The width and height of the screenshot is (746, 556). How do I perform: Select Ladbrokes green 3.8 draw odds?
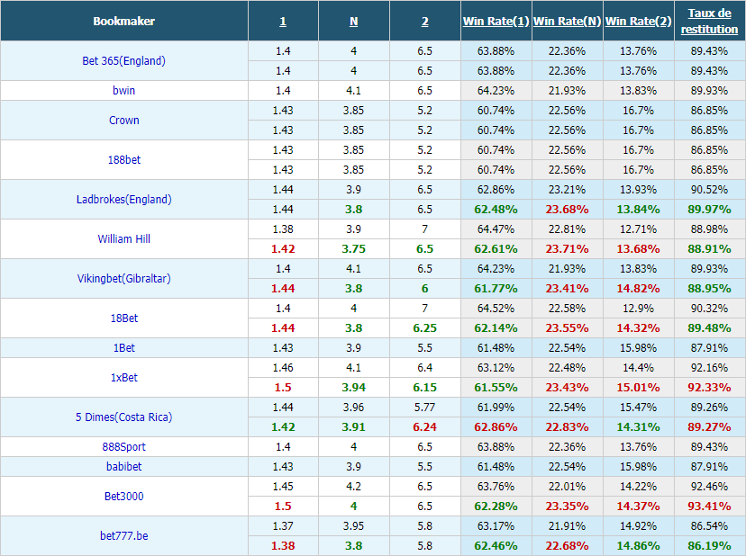[353, 209]
